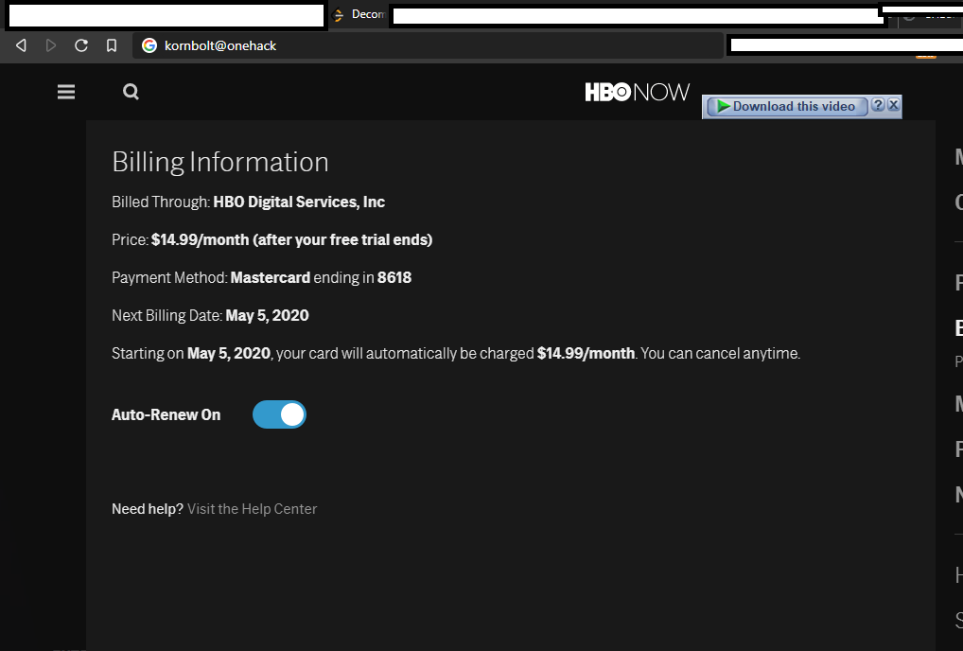This screenshot has width=963, height=651.
Task: Focus the address bar showing kornbolt@onehack
Action: [426, 45]
